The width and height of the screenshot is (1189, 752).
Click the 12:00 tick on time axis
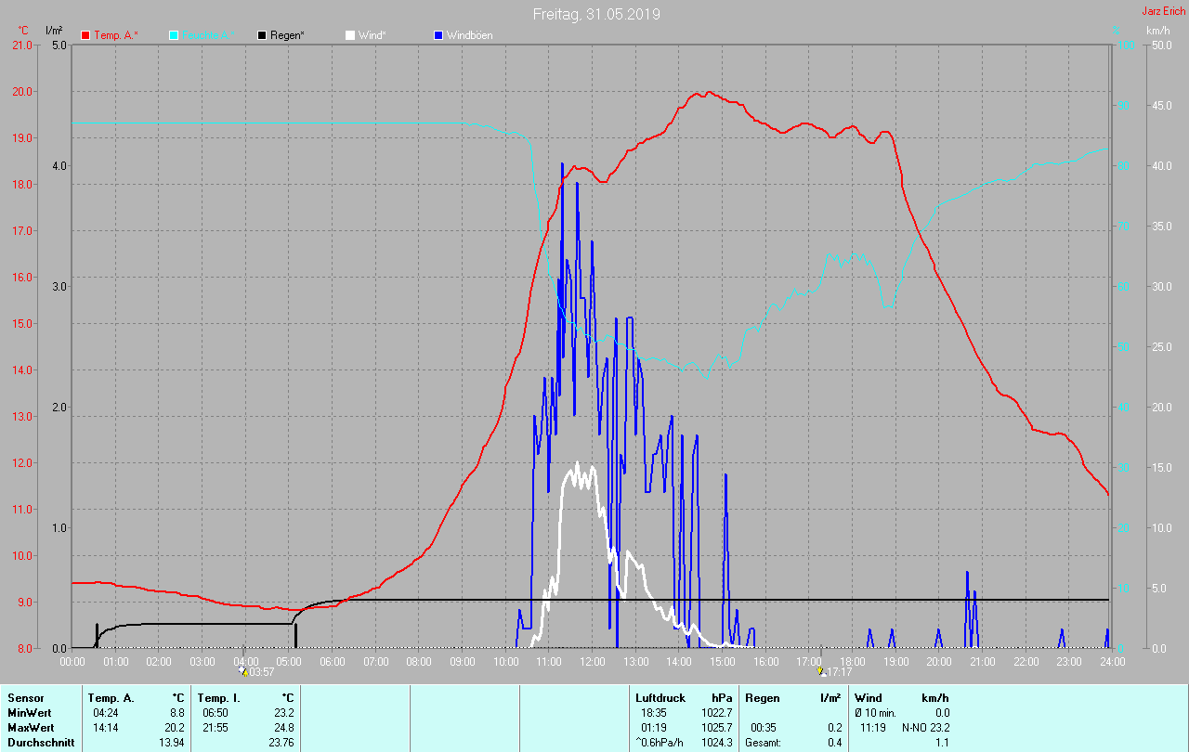click(x=592, y=662)
